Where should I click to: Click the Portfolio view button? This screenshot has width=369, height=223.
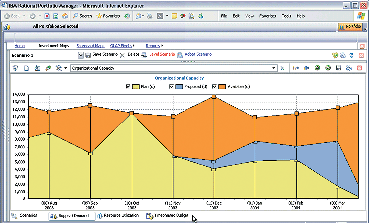tap(350, 27)
